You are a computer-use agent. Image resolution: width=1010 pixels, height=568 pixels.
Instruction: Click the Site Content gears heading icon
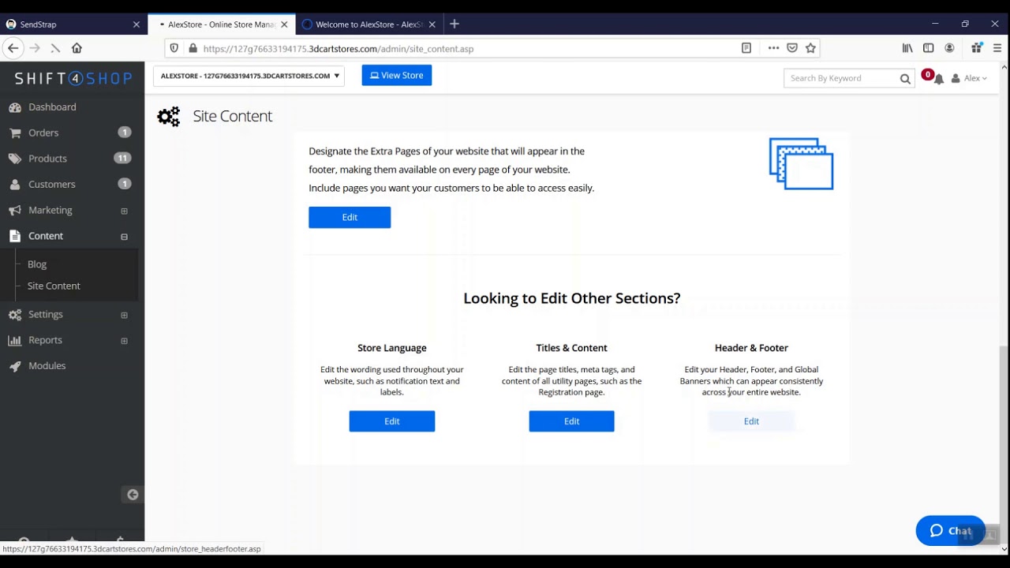tap(169, 117)
